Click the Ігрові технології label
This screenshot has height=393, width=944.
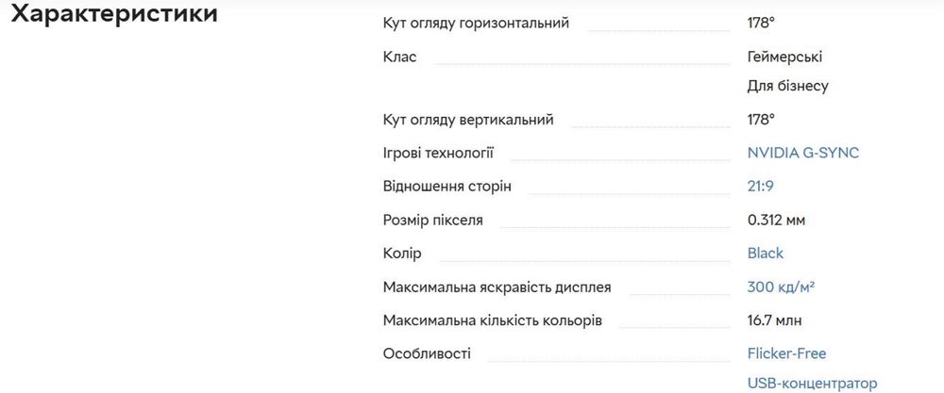[x=438, y=153]
